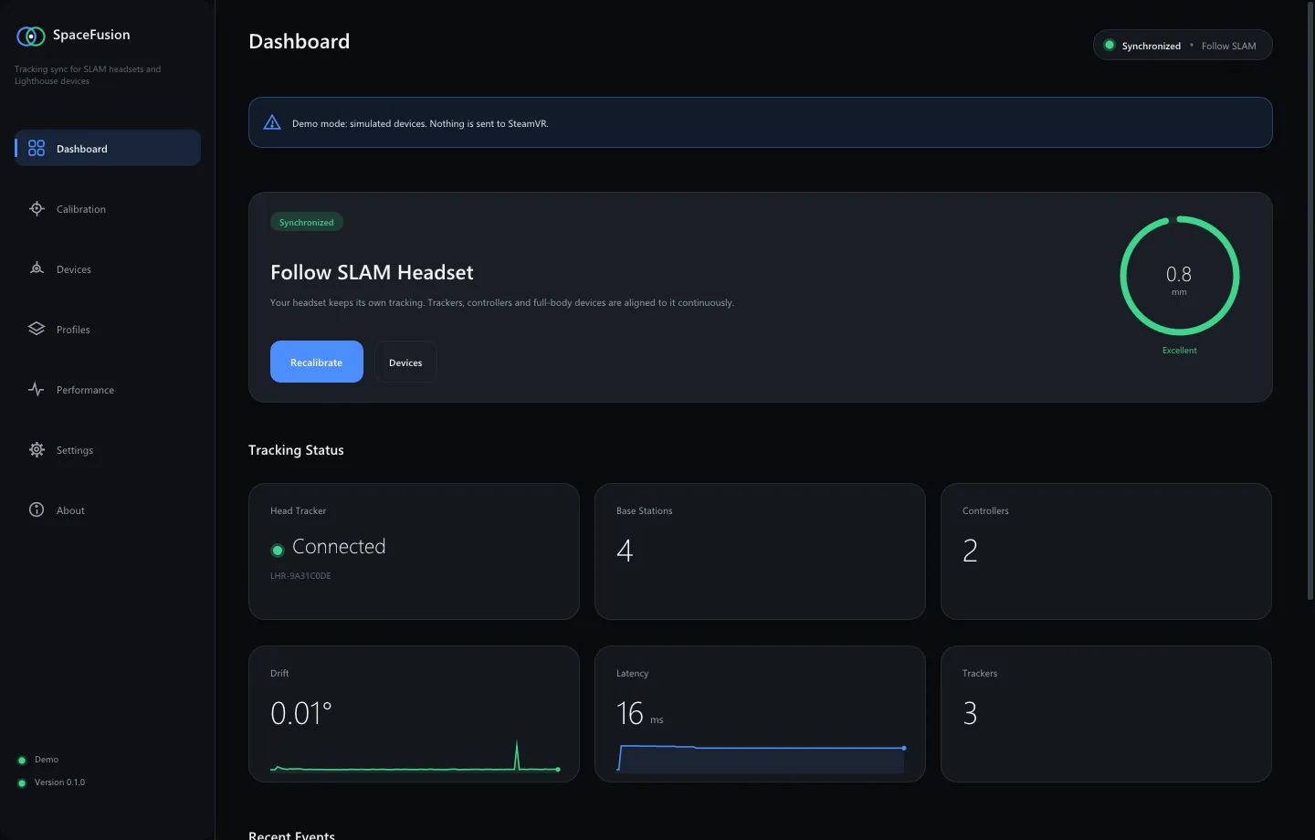Select the Head Tracker status card
The image size is (1315, 840).
tap(414, 551)
